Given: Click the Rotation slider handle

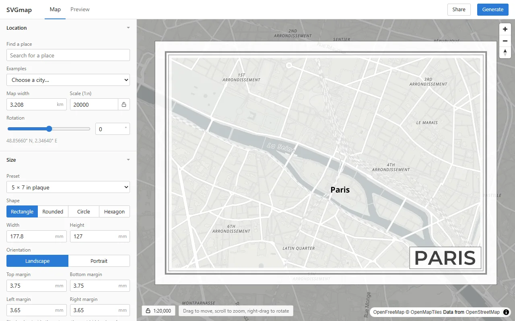Looking at the screenshot, I should click(49, 129).
